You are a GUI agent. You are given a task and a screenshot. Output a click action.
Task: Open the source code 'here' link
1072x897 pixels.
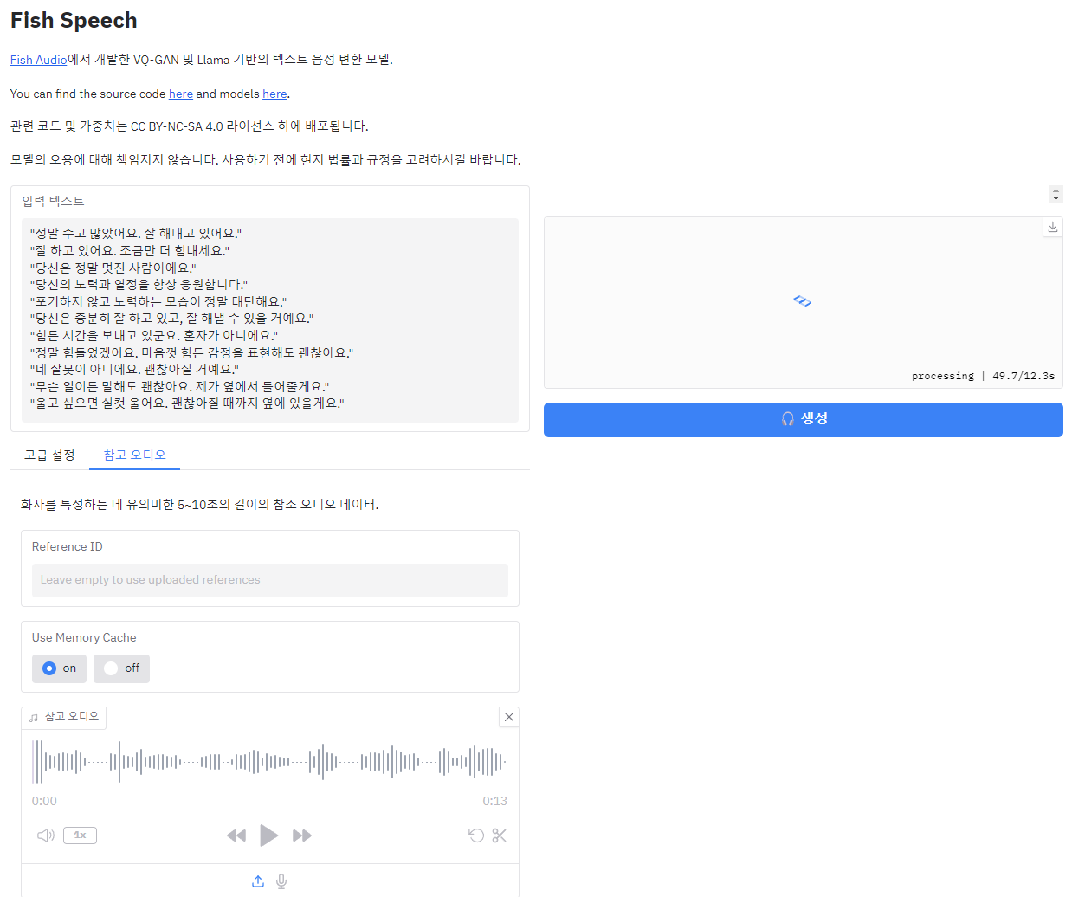[181, 94]
